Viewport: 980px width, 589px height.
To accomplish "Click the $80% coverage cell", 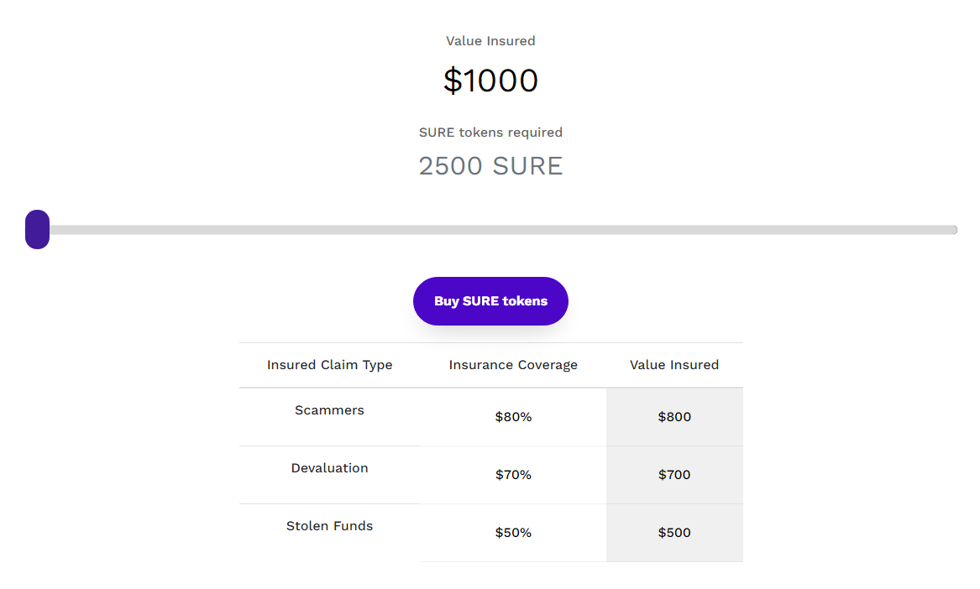I will point(513,417).
